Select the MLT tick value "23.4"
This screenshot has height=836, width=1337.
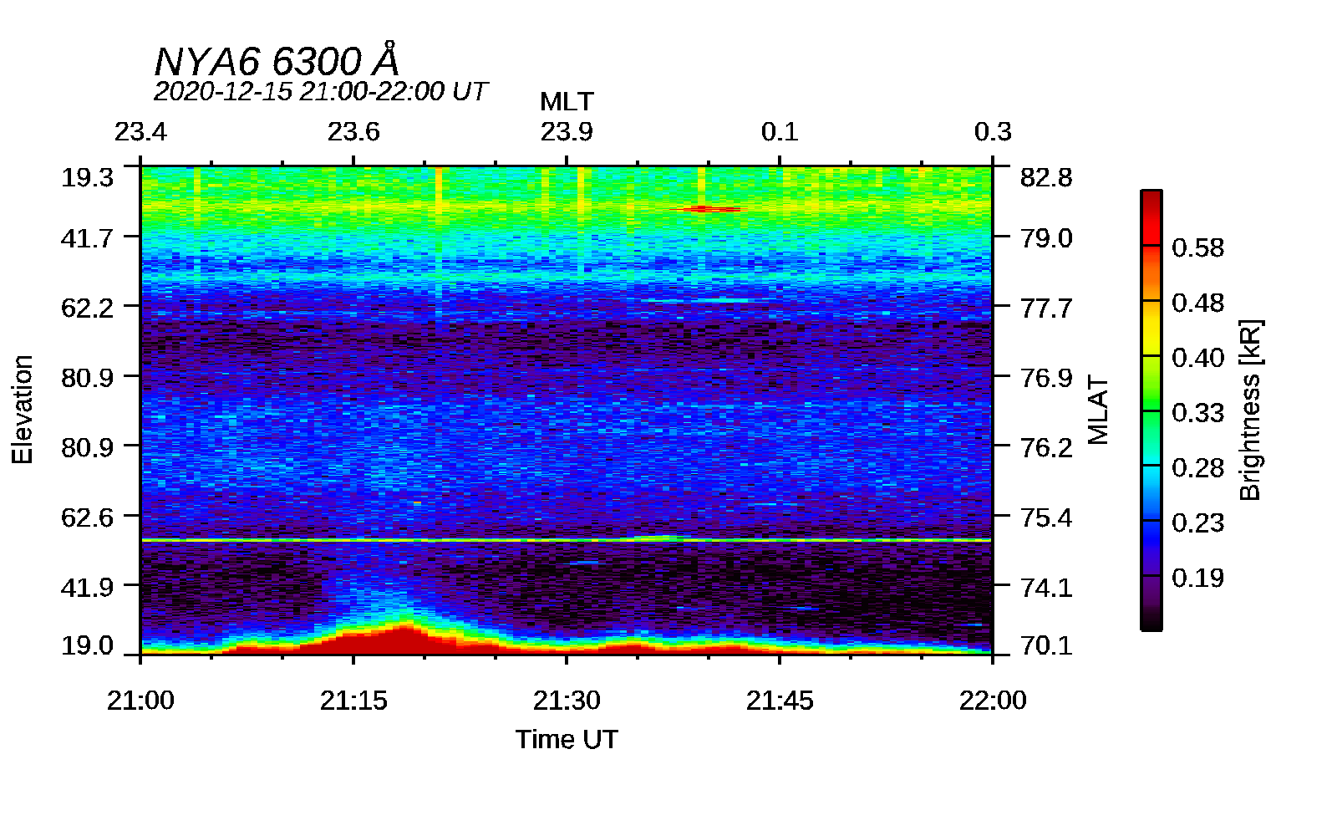coord(140,132)
